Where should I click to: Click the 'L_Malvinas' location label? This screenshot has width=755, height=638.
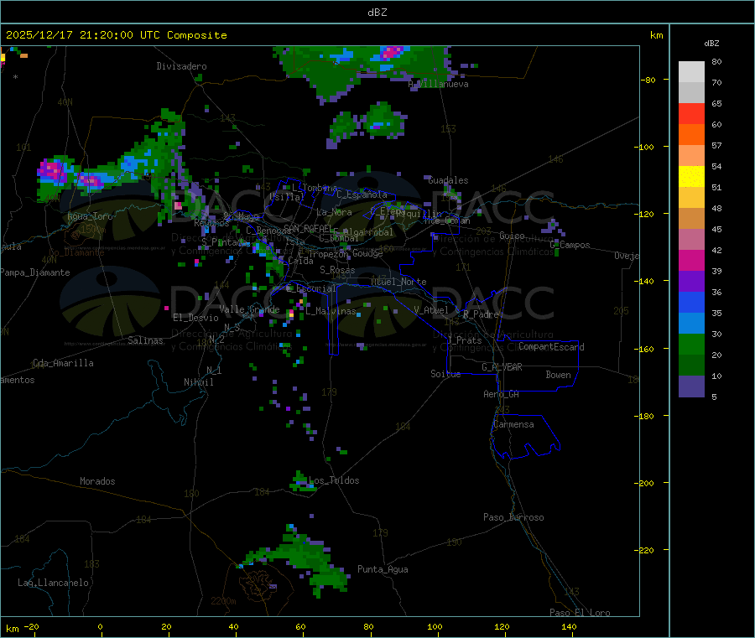click(x=331, y=311)
